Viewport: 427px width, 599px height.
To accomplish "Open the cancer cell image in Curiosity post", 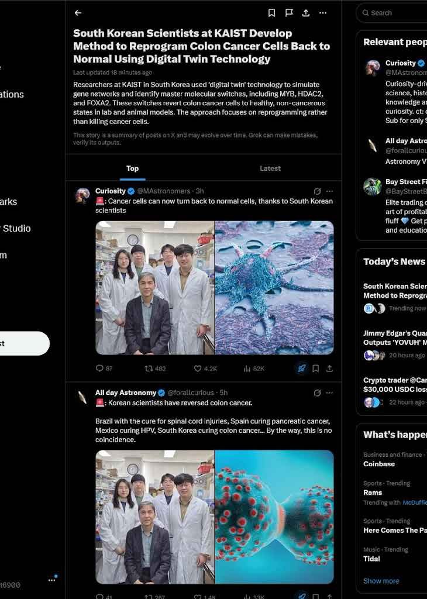I will pos(274,288).
